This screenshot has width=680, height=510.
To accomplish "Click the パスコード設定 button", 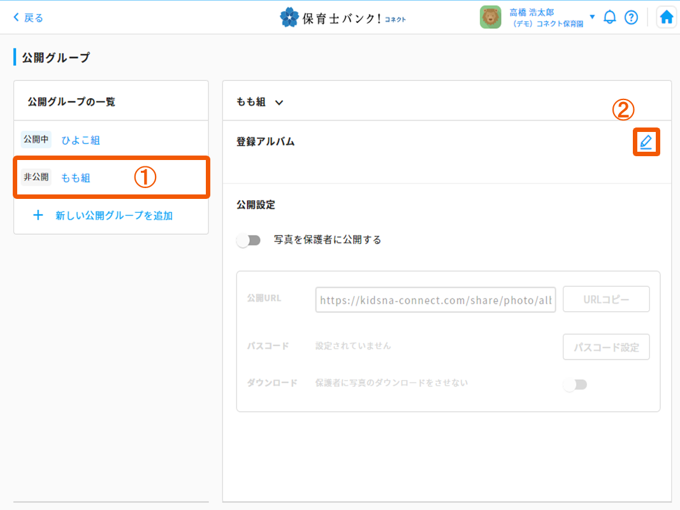I will [606, 347].
